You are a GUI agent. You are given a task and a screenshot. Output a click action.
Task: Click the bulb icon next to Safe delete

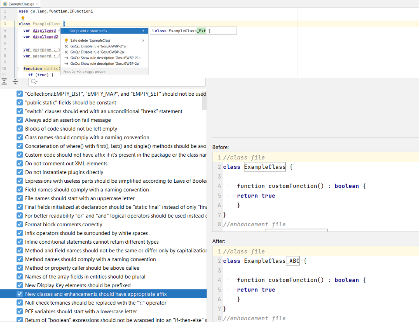(66, 40)
